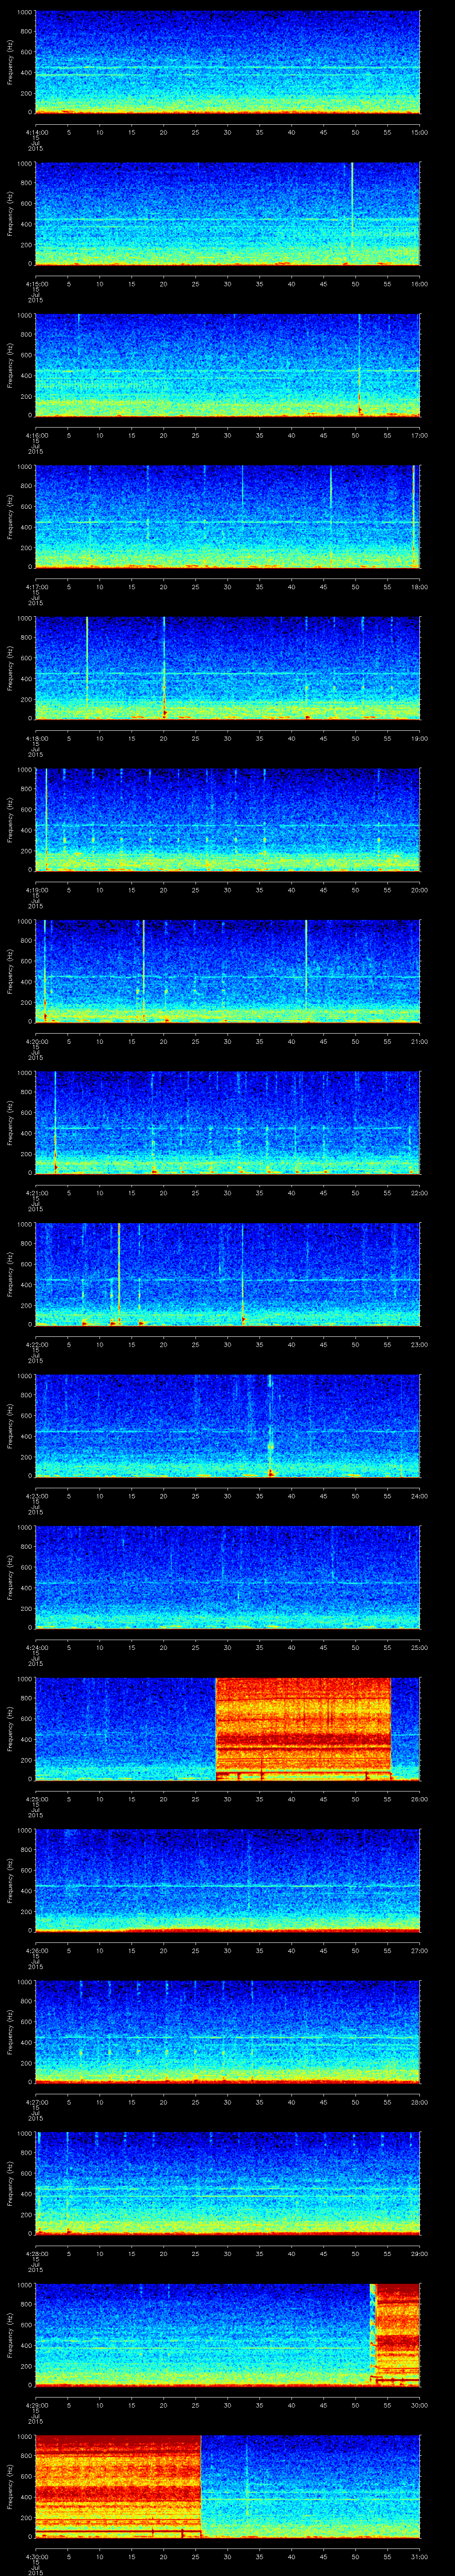Click the 21:00 end time label
The height and width of the screenshot is (2576, 455).
click(x=420, y=1041)
